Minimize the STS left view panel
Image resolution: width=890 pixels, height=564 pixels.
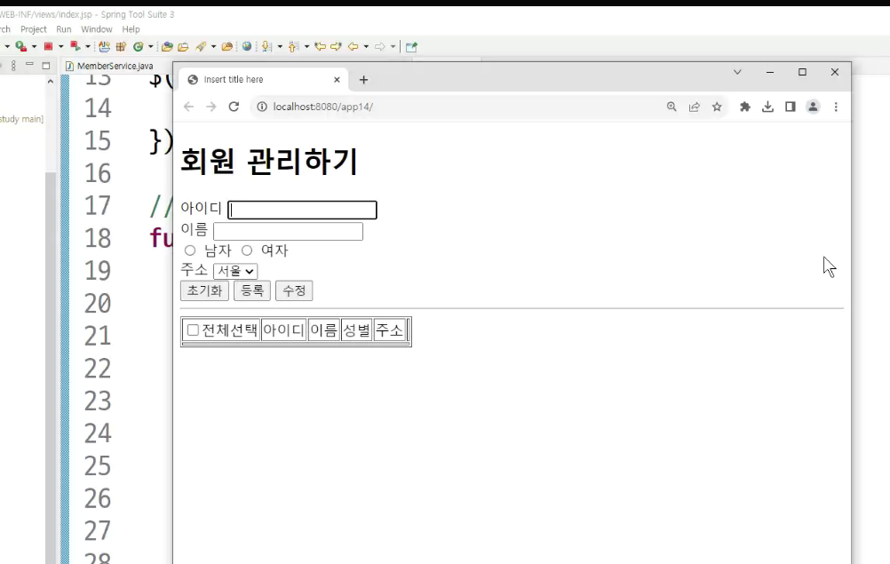(x=29, y=65)
